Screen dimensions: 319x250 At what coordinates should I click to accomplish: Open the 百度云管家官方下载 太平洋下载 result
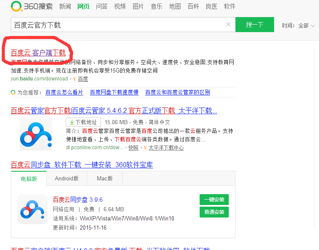(x=114, y=111)
